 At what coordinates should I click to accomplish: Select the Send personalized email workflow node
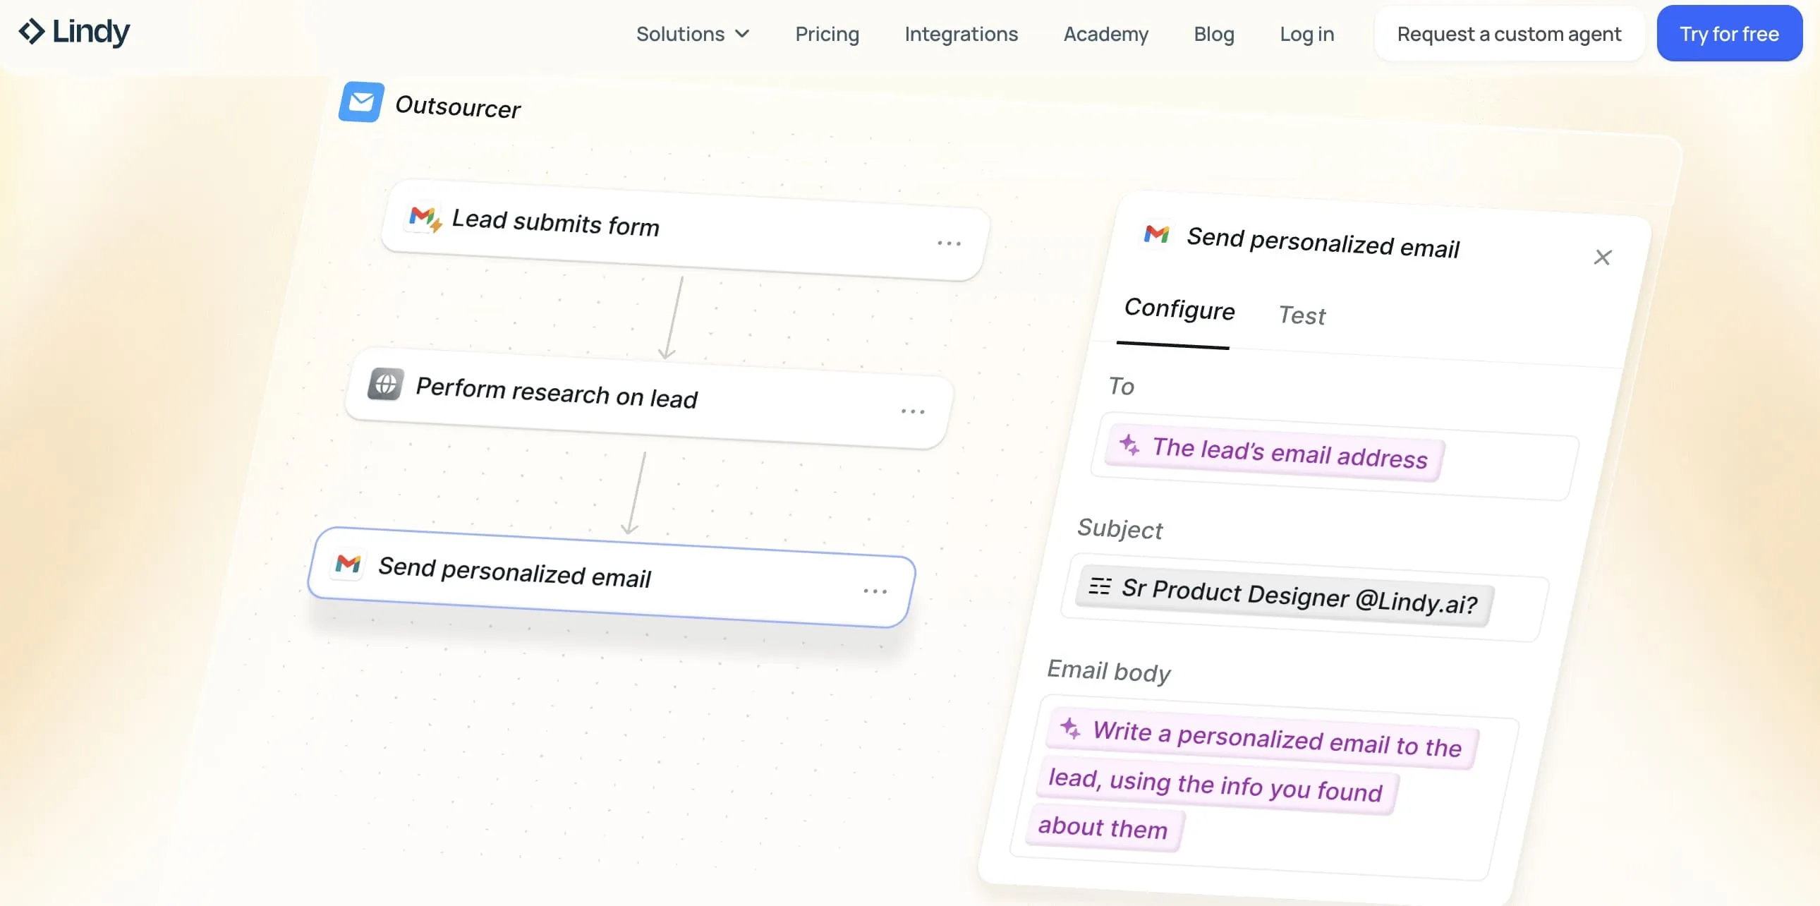[x=611, y=576]
